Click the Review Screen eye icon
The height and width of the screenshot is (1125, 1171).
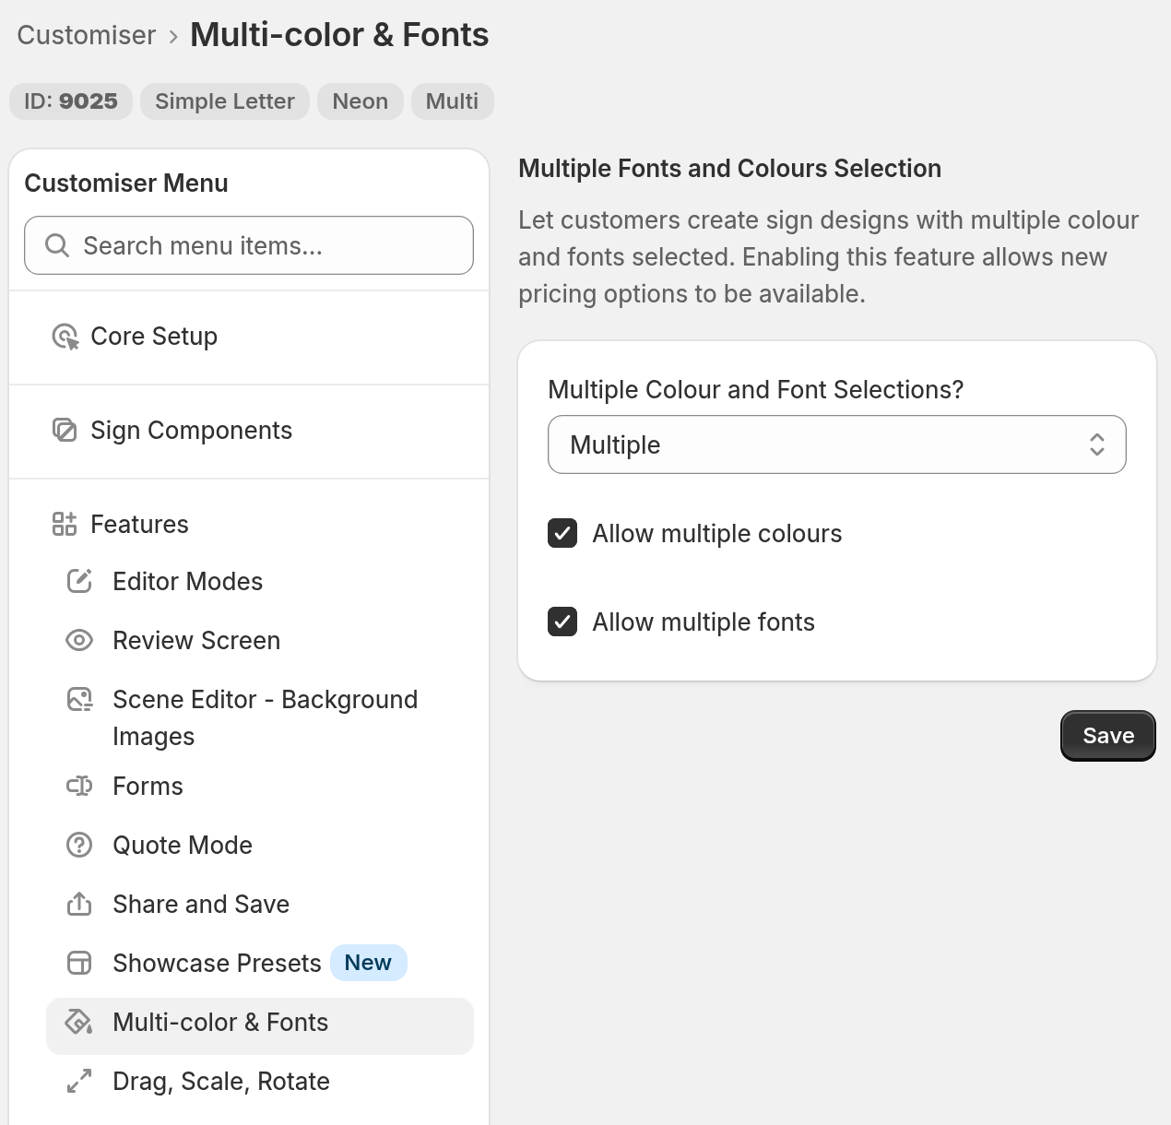click(x=79, y=640)
